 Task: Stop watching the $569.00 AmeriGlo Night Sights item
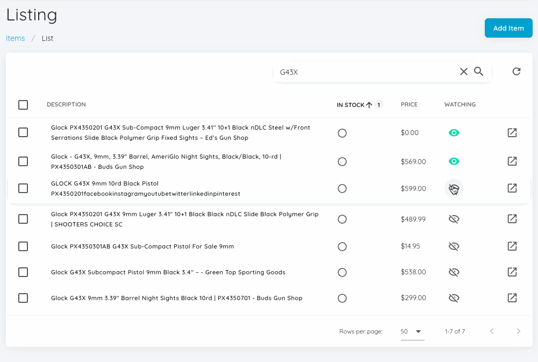(x=454, y=161)
